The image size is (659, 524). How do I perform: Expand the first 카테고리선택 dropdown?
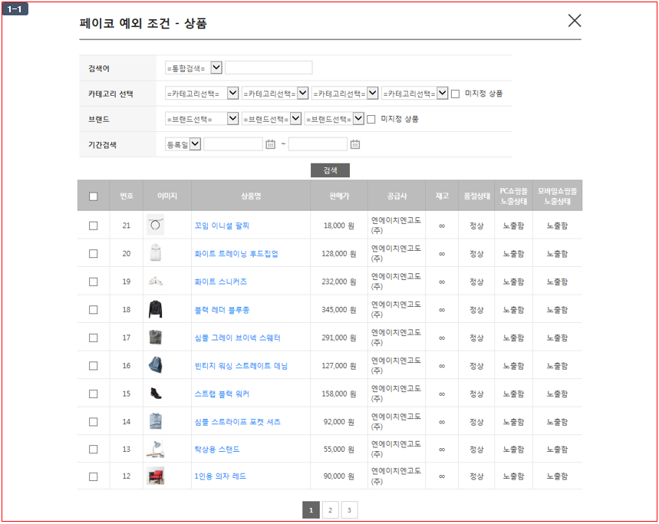pos(202,94)
